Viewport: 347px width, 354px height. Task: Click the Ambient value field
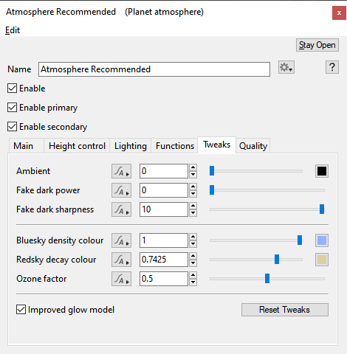tap(164, 171)
